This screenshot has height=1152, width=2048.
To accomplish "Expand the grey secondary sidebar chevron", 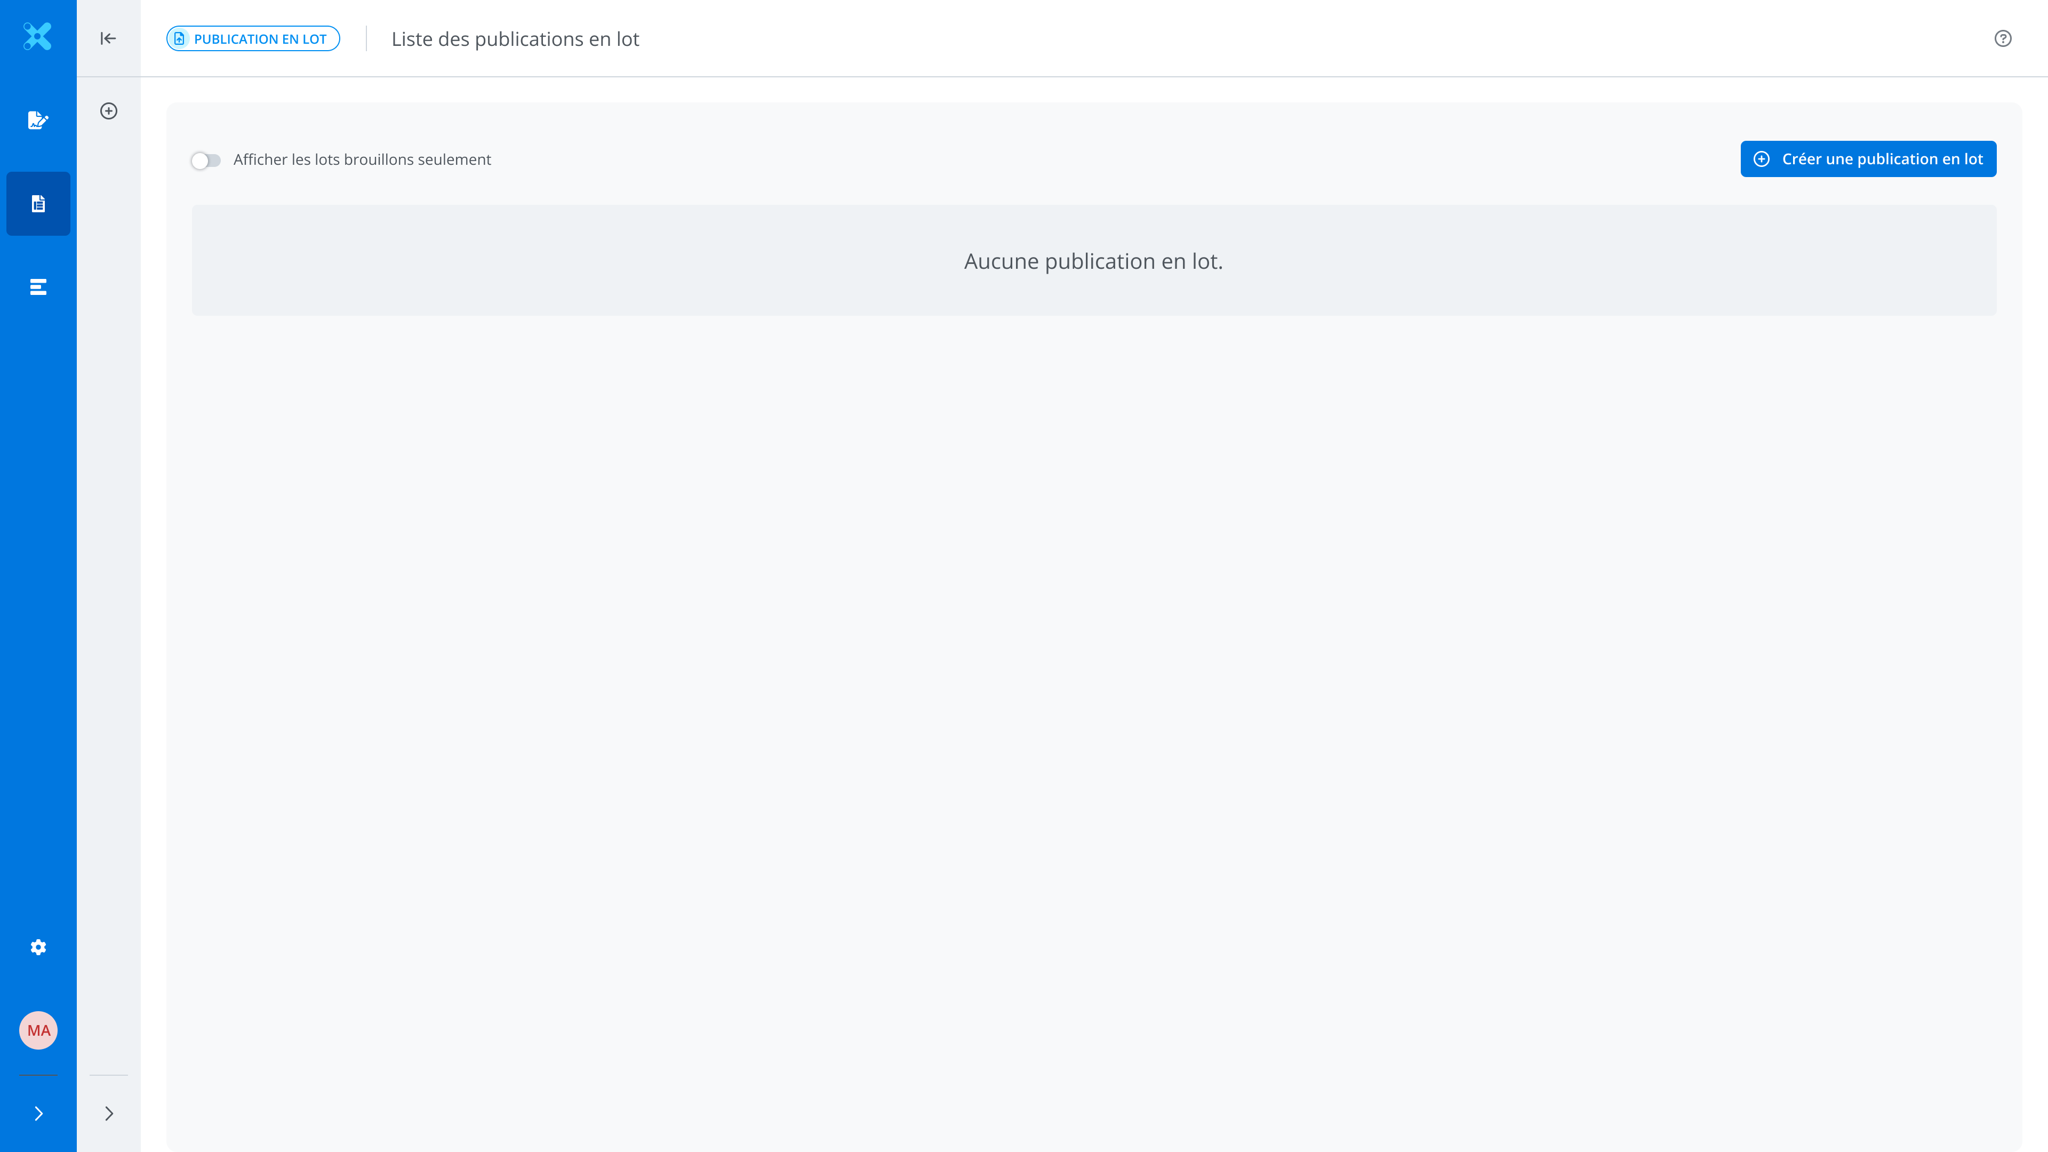I will tap(109, 1114).
